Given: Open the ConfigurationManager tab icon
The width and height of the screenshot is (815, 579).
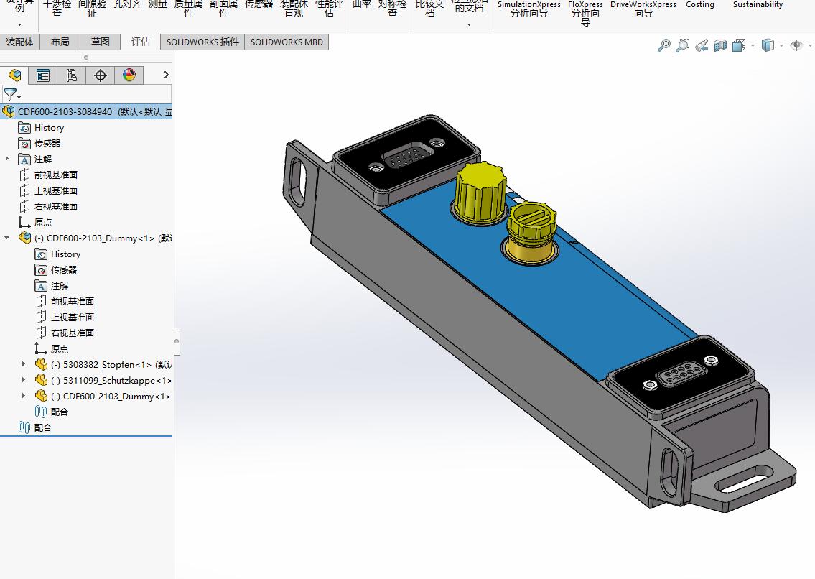Looking at the screenshot, I should pos(72,75).
